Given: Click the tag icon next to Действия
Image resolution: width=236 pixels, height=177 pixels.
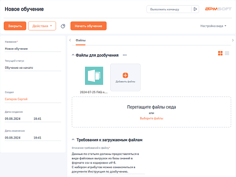Looking at the screenshot, I should [x=63, y=26].
